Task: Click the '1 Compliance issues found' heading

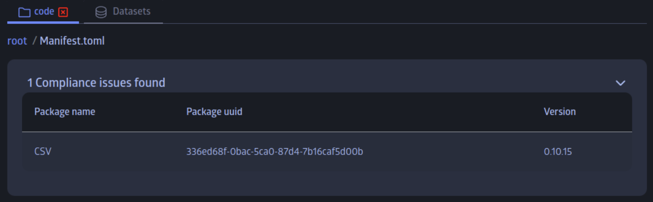Action: tap(96, 83)
